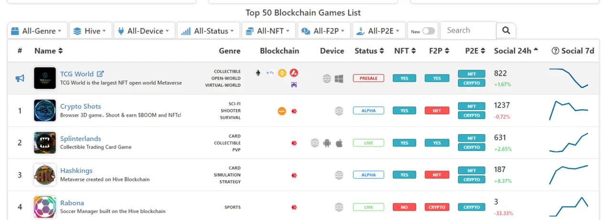Image resolution: width=611 pixels, height=220 pixels.
Task: Click the PRESALE status badge for TCG World
Action: [369, 78]
